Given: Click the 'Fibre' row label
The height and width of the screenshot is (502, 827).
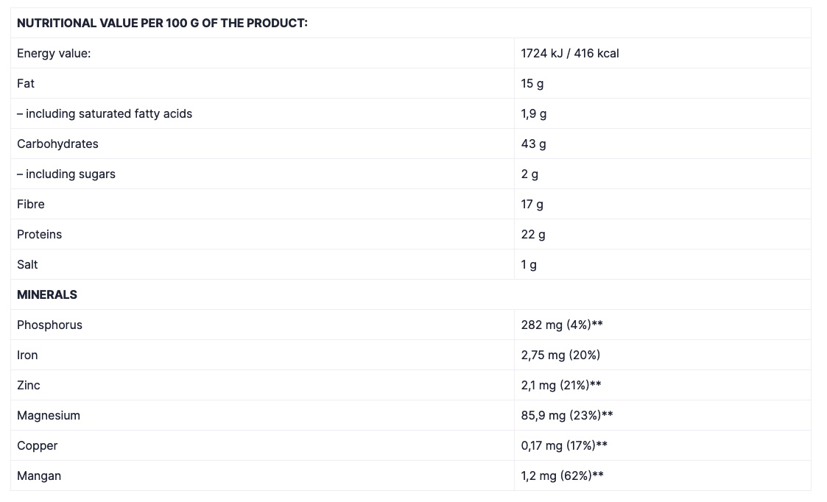Looking at the screenshot, I should 31,205.
